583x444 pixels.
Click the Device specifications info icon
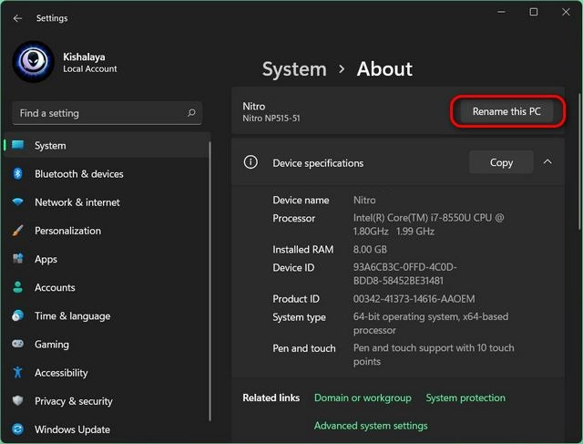point(251,162)
